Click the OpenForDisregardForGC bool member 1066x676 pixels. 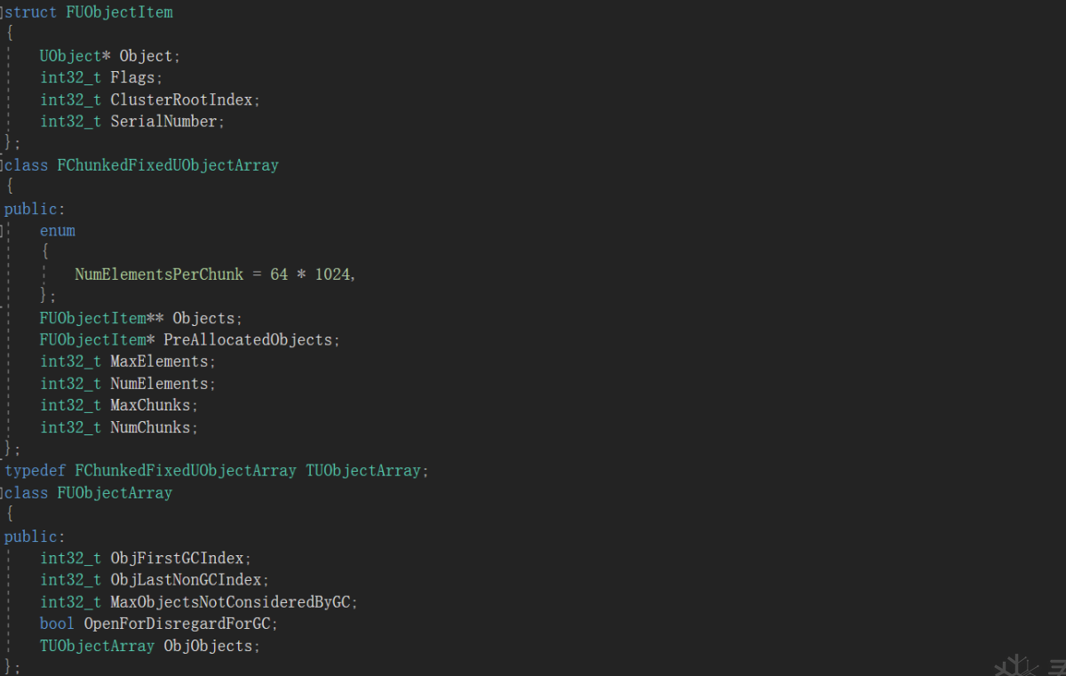pyautogui.click(x=177, y=624)
